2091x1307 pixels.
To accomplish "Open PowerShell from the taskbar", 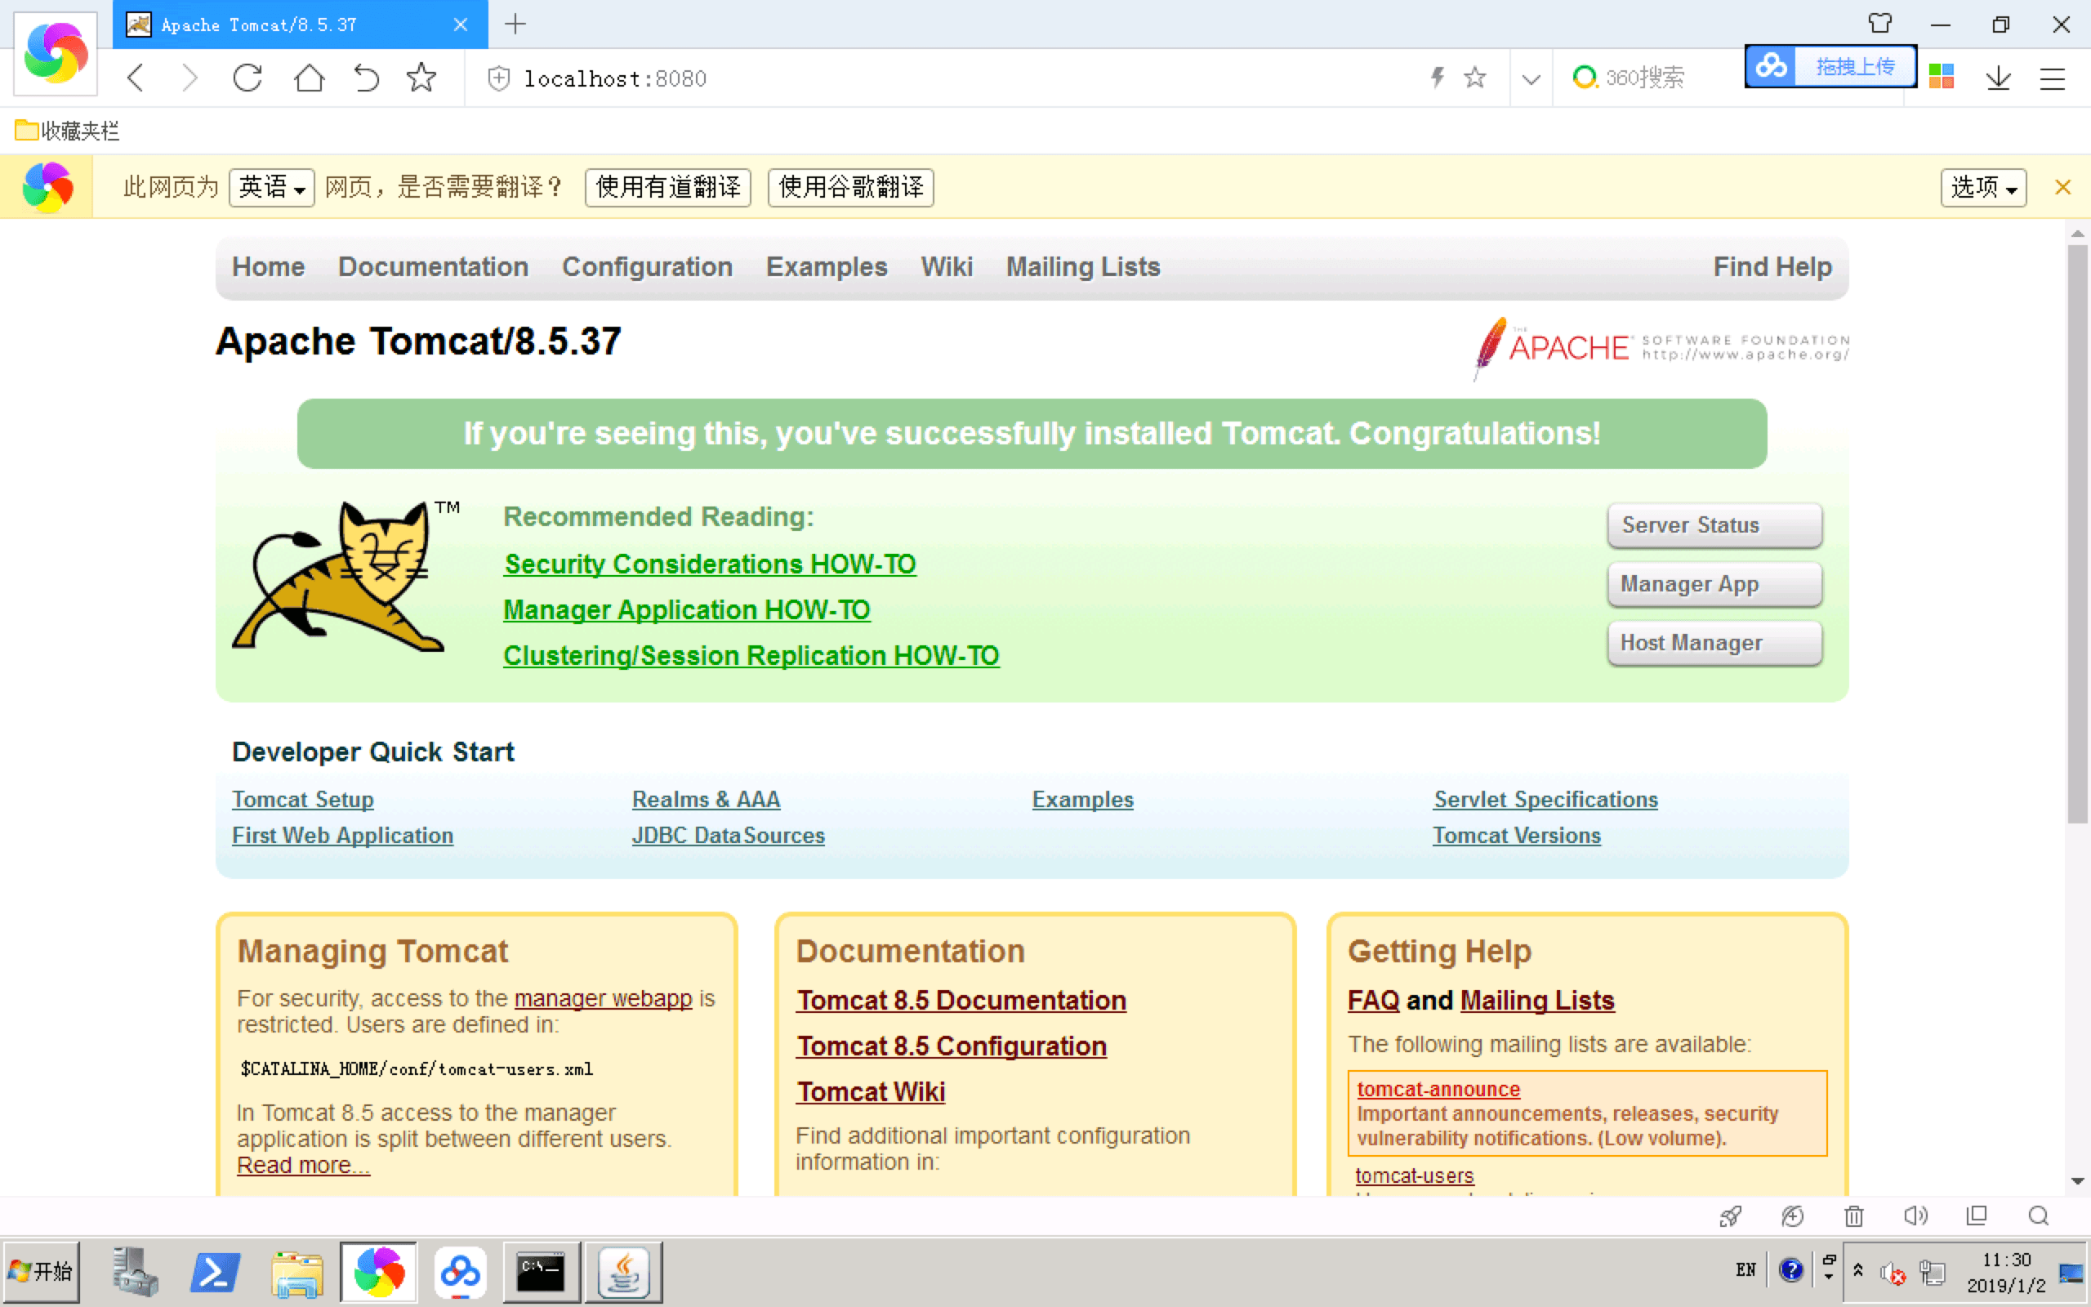I will coord(213,1273).
